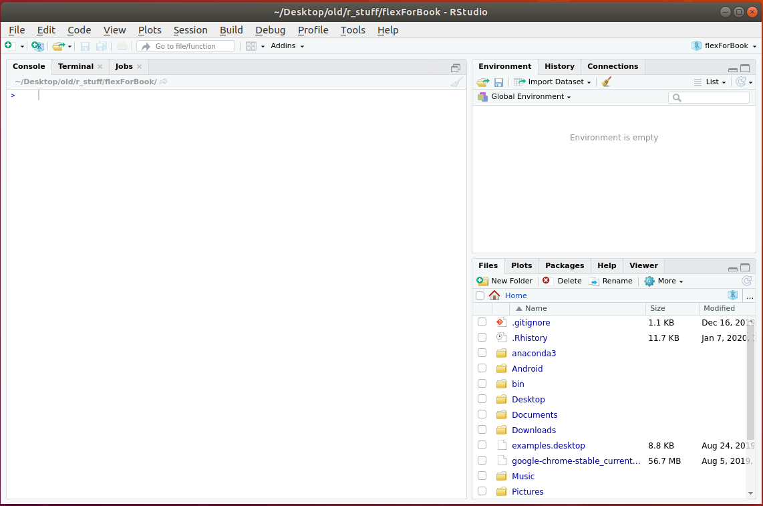Open the New File dropdown arrow

pos(22,47)
